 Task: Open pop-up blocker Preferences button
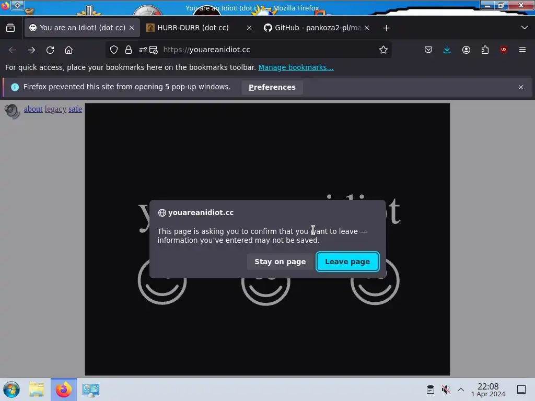click(272, 87)
